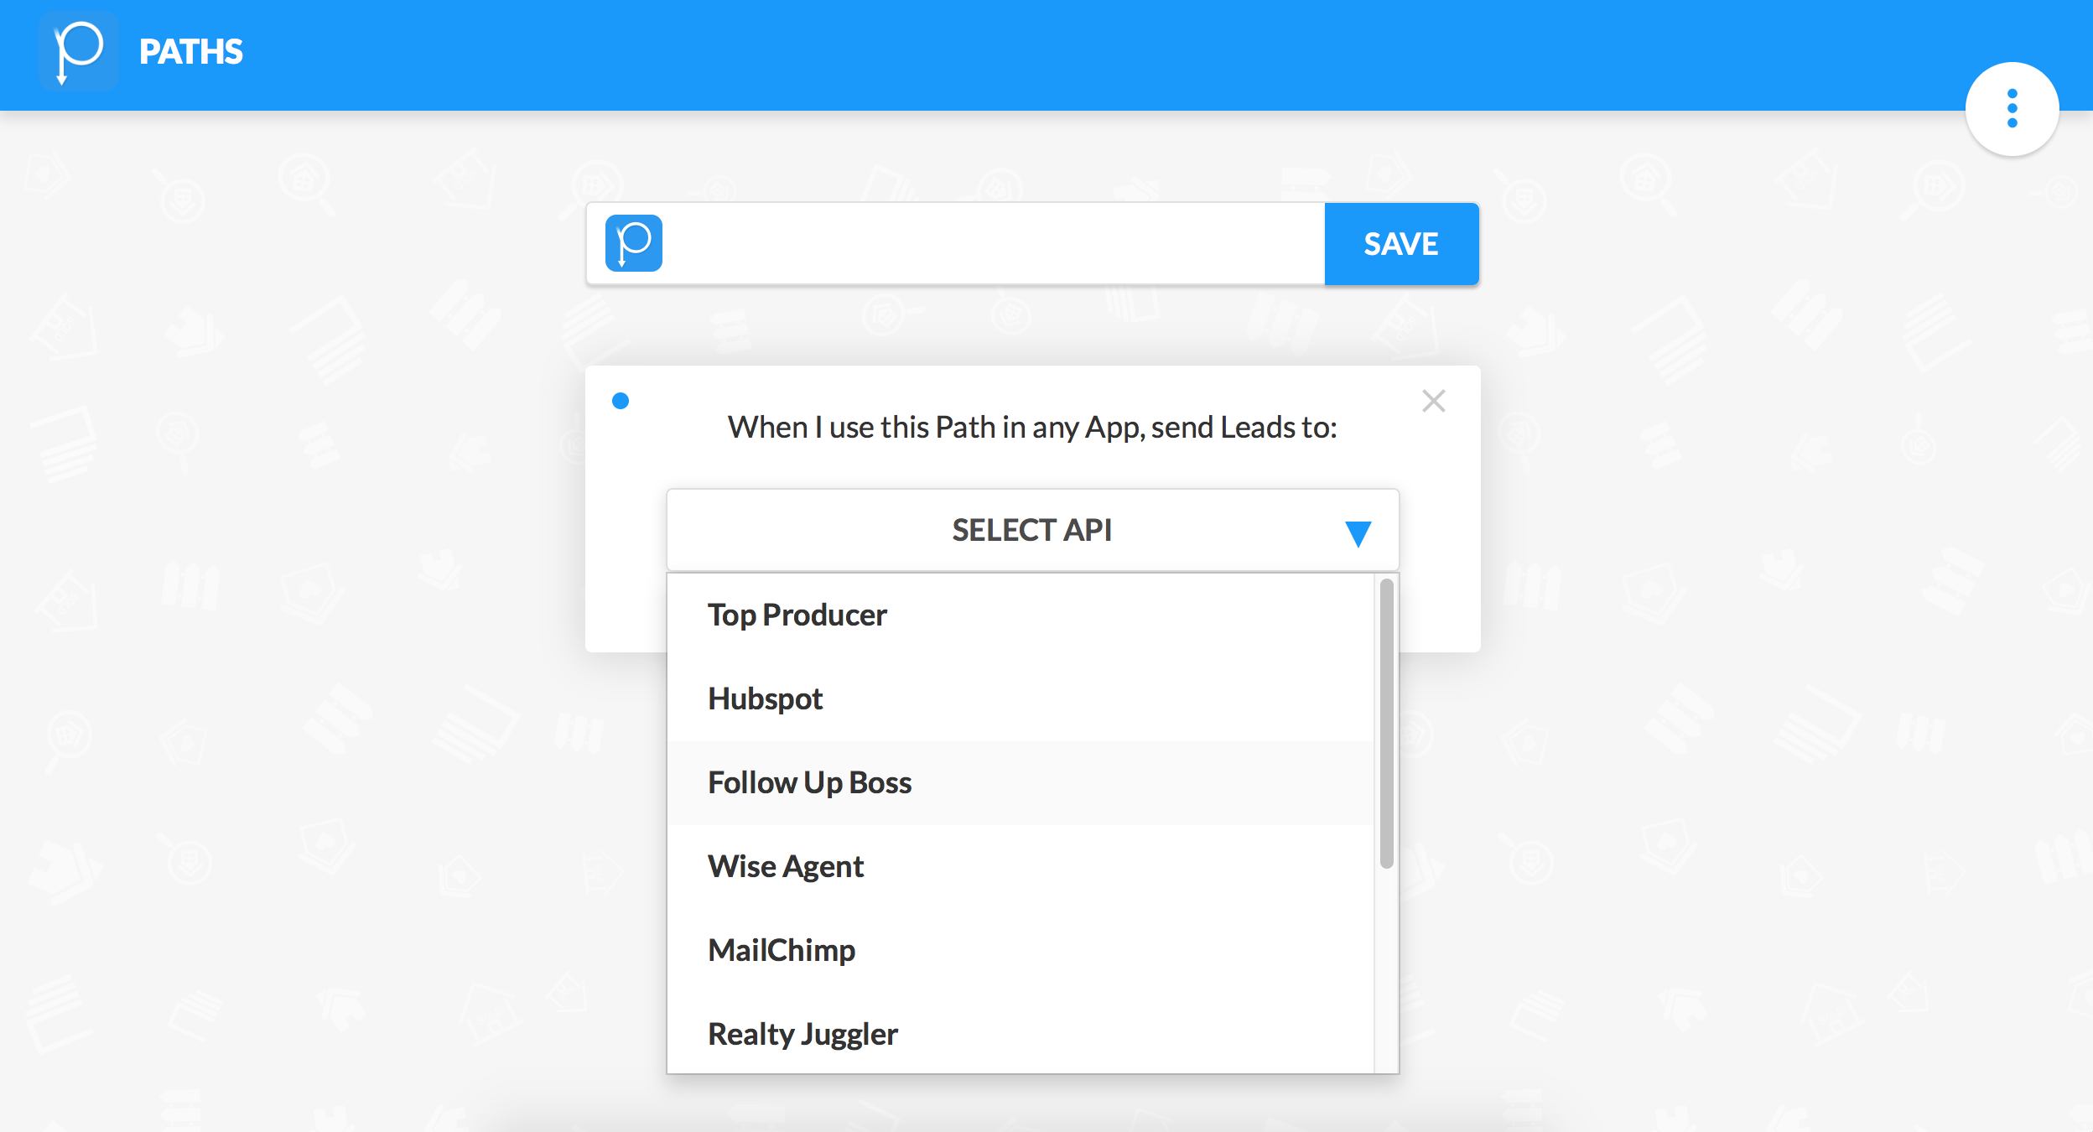Pick Follow Up Boss option
2093x1132 pixels.
click(809, 783)
